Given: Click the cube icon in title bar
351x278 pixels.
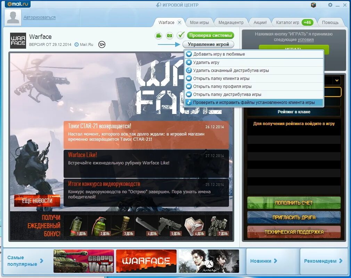Looking at the screenshot, I should click(313, 5).
